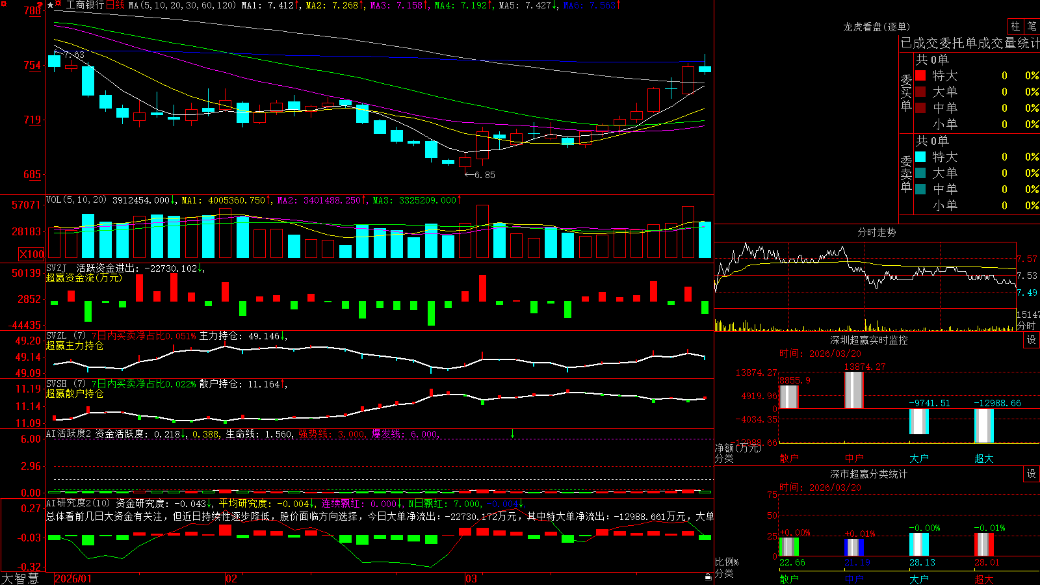This screenshot has width=1040, height=585.
Task: Click the MA1: 7.412 value
Action: point(270,5)
